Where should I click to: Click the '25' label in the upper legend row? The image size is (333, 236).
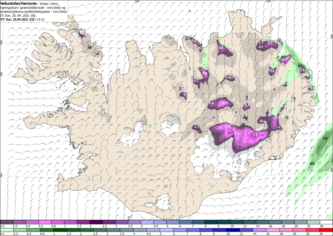pos(309,226)
